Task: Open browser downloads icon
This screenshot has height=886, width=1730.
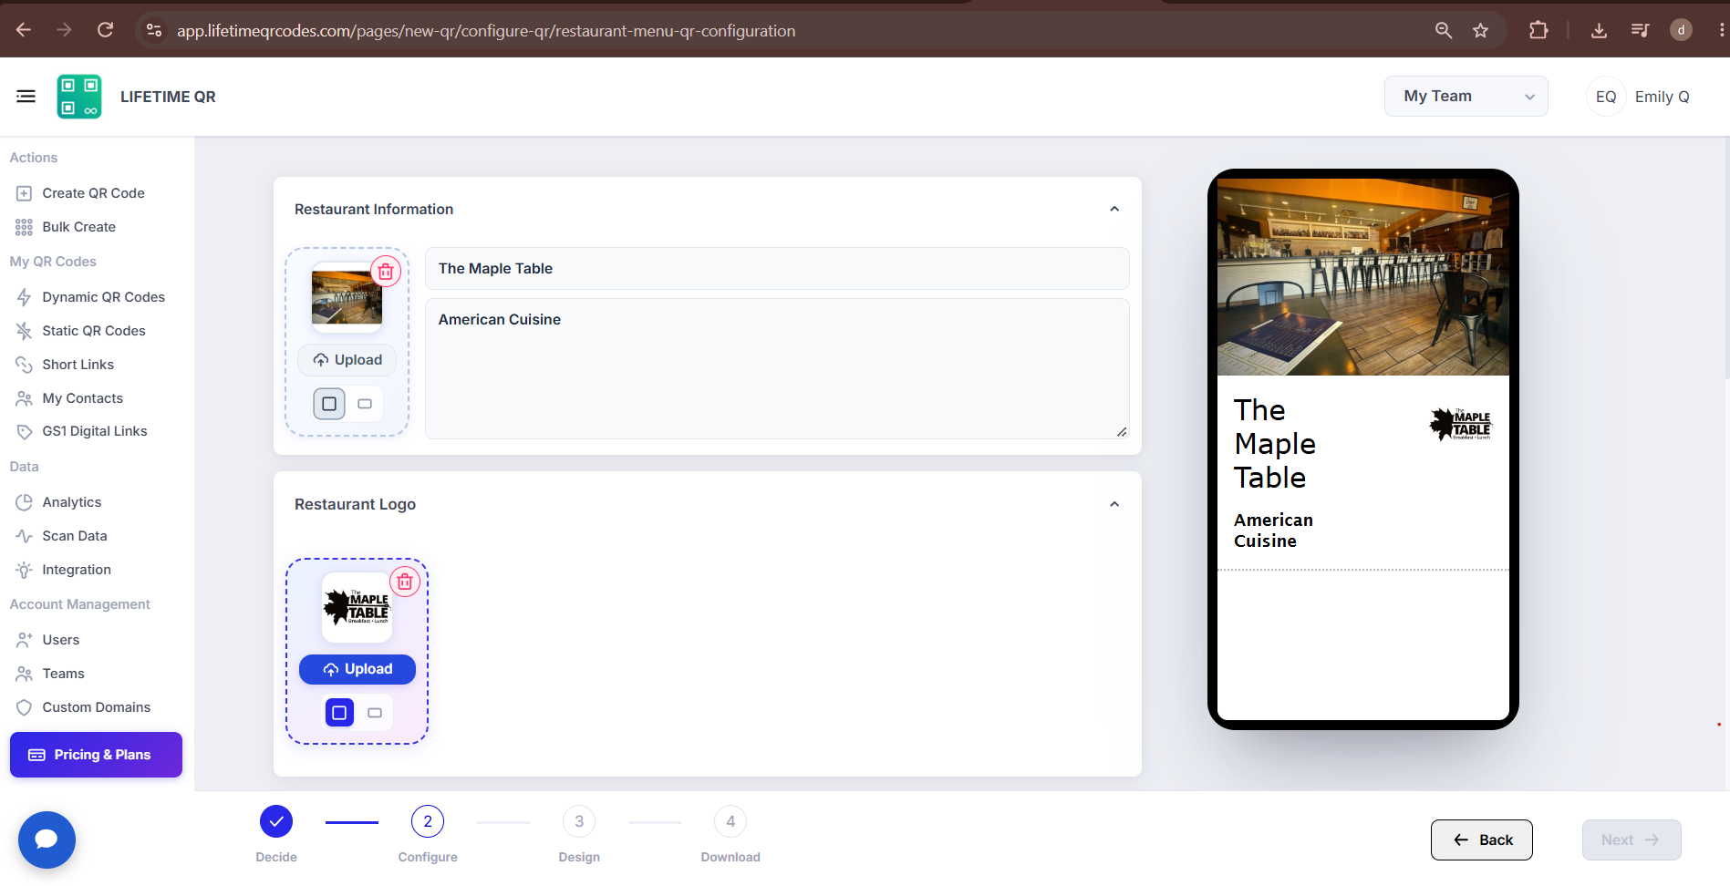Action: point(1599,31)
